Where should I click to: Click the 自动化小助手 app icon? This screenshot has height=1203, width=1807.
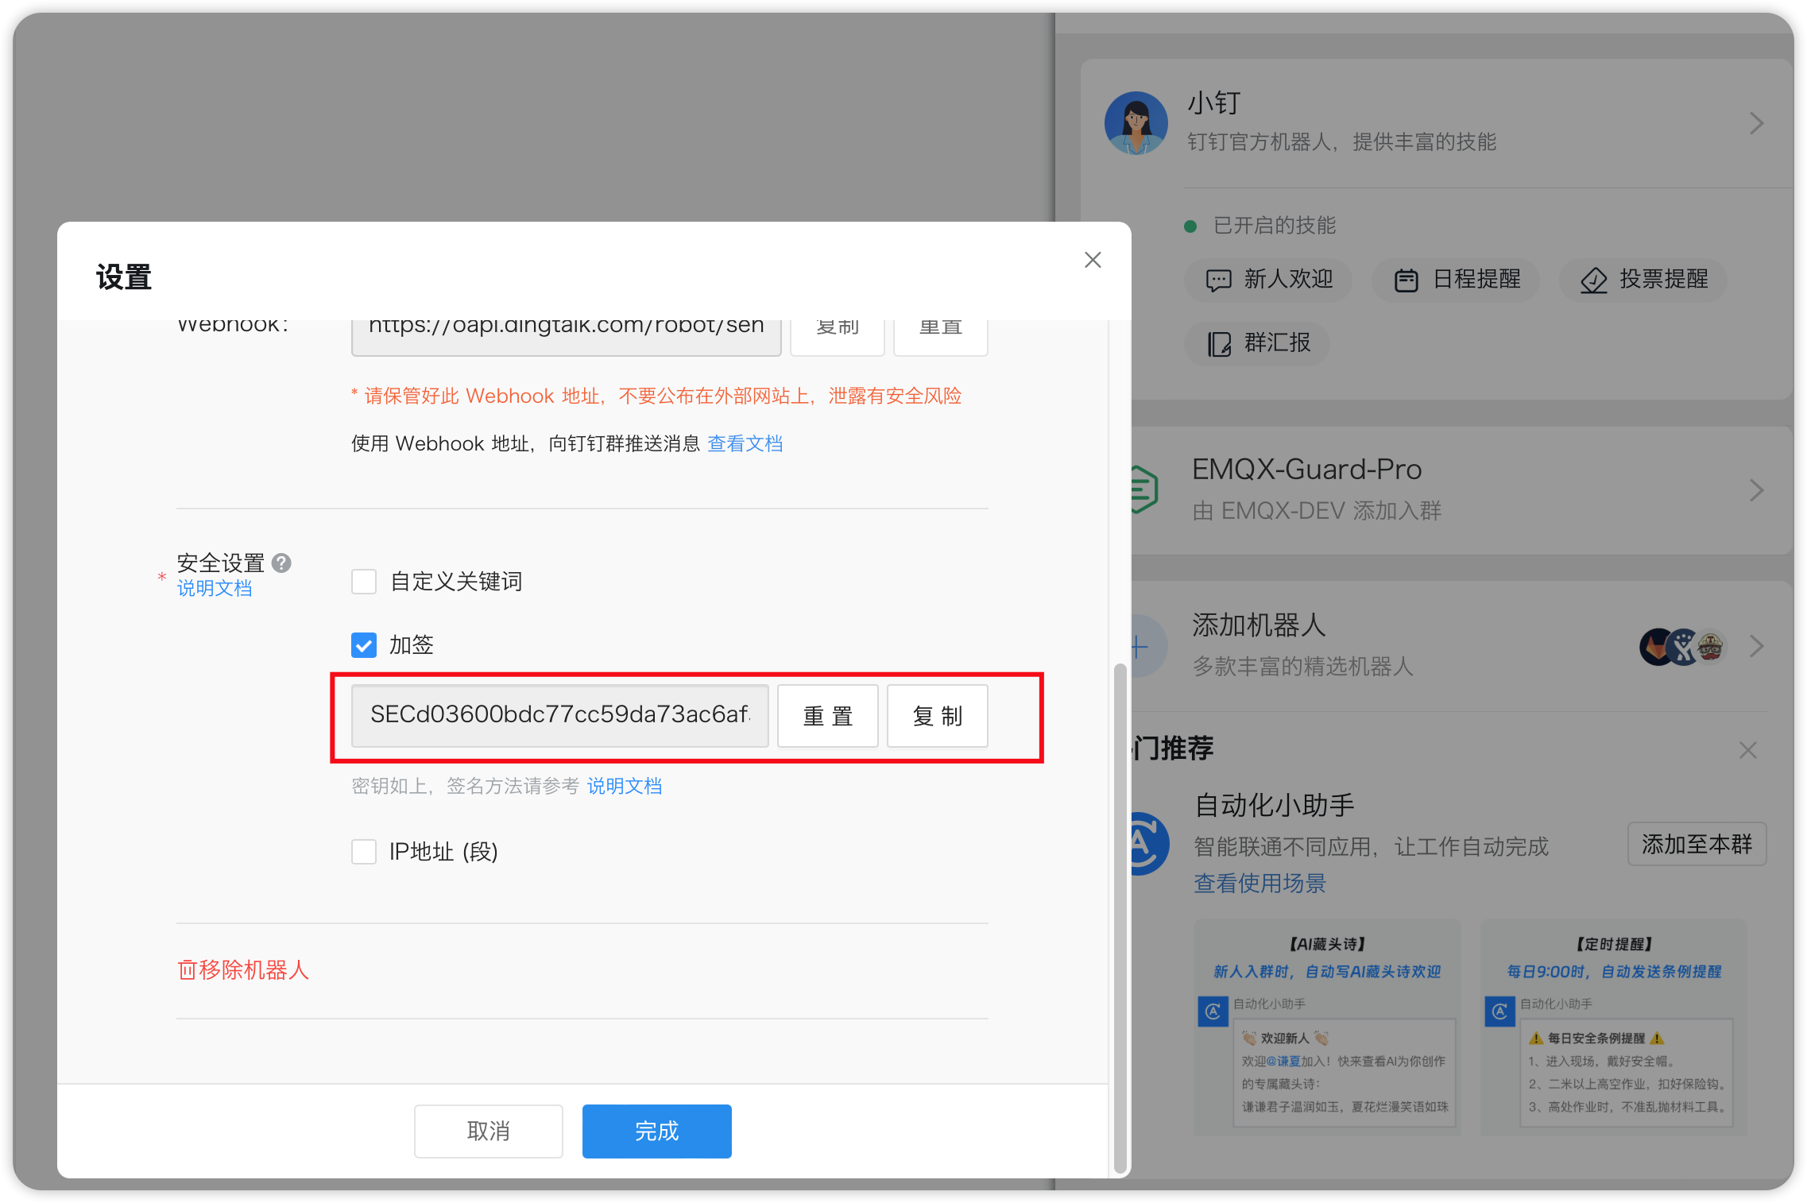coord(1149,844)
